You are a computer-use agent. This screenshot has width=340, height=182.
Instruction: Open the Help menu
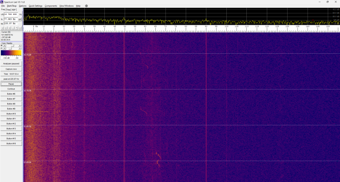(78, 6)
